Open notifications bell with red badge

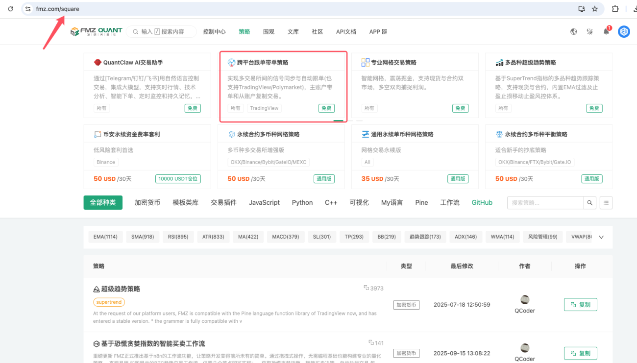click(607, 31)
